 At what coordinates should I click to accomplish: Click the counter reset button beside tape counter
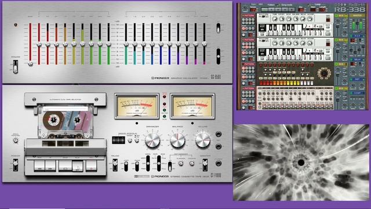(130, 140)
